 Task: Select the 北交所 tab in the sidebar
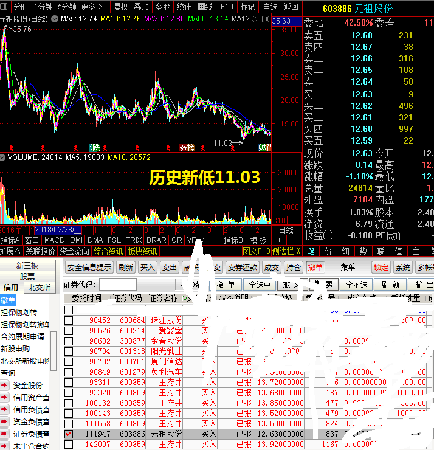click(x=40, y=287)
